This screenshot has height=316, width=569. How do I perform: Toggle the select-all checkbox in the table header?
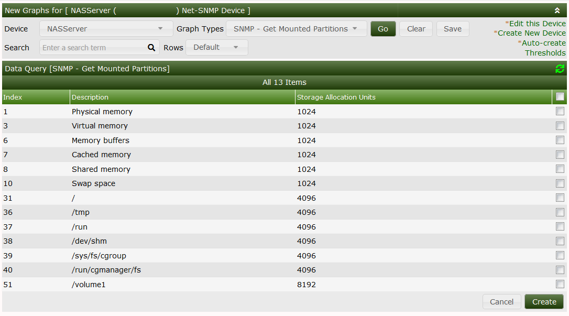point(560,96)
